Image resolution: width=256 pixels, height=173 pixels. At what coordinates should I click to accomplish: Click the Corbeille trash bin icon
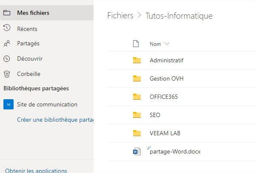[7, 74]
